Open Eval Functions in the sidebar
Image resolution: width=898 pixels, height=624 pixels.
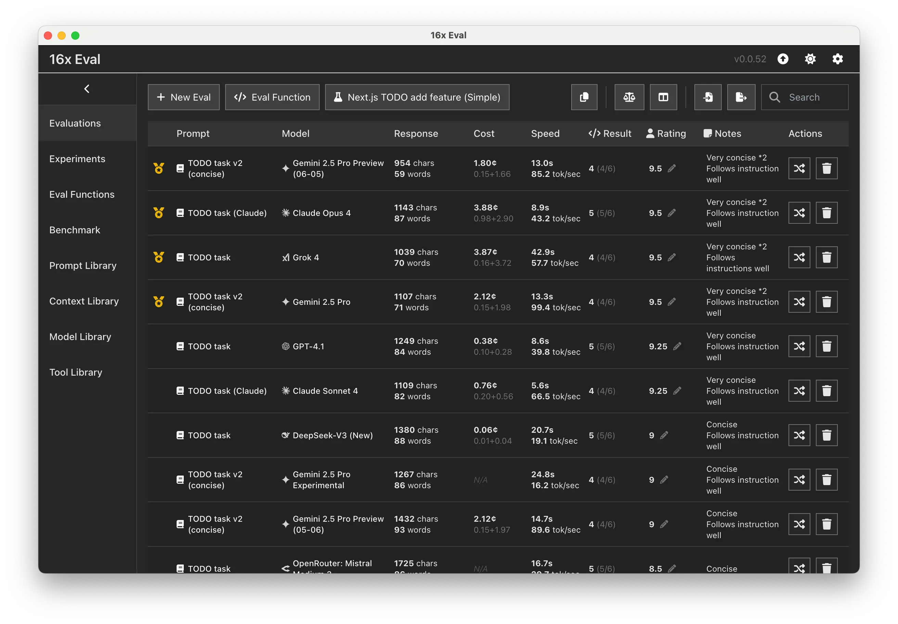pyautogui.click(x=87, y=194)
